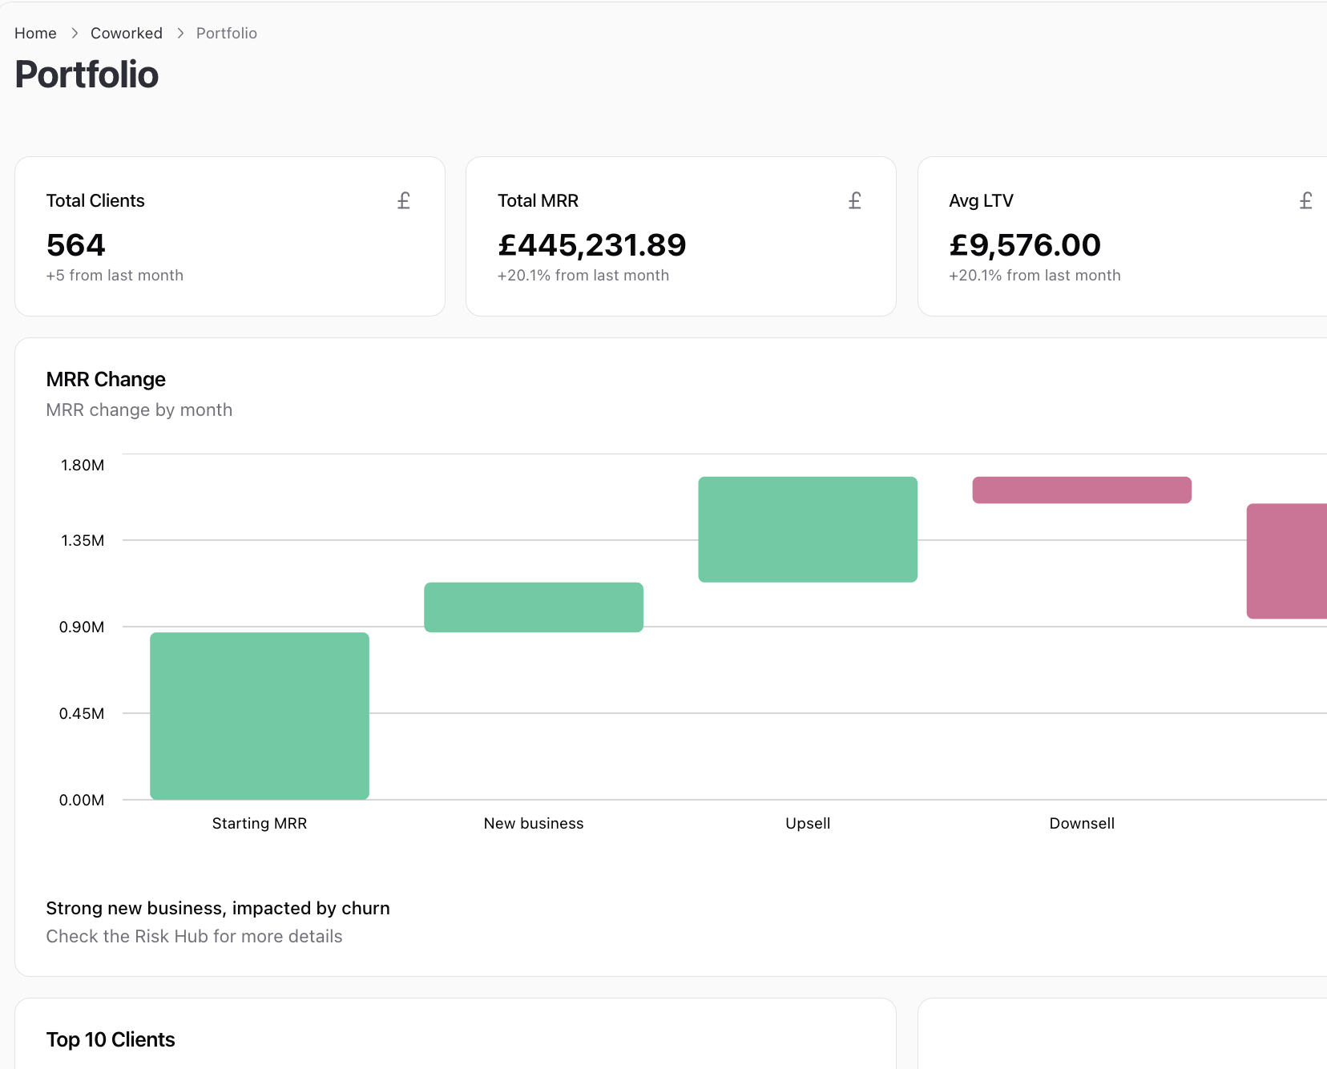1327x1069 pixels.
Task: Select the green Upsell bar
Action: click(x=807, y=529)
